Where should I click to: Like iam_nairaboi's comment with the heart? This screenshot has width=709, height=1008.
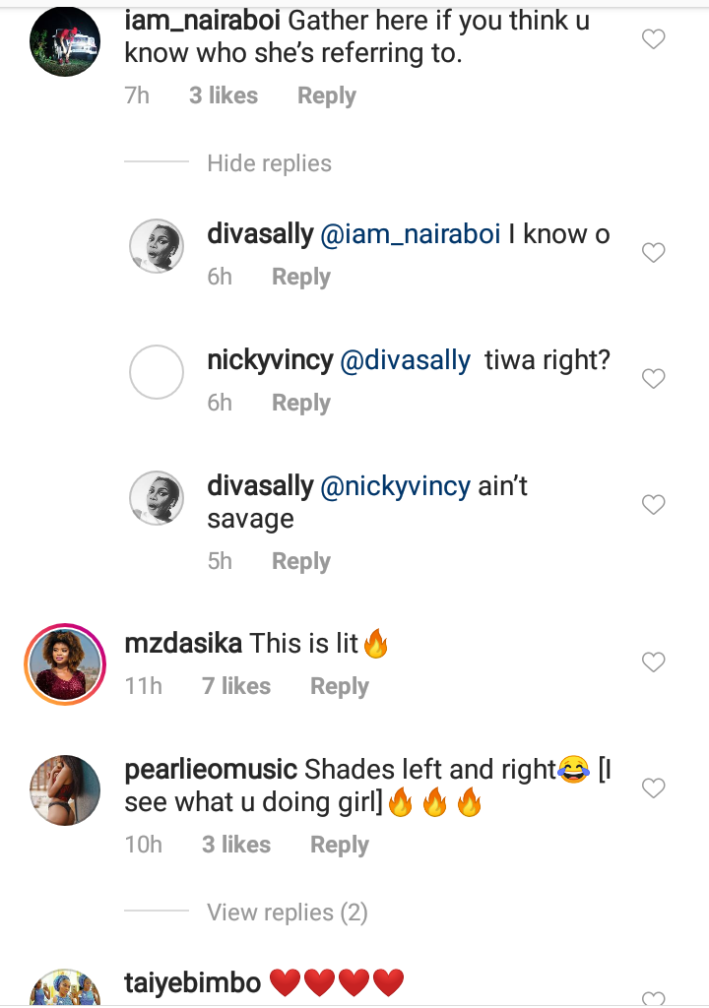tap(654, 39)
